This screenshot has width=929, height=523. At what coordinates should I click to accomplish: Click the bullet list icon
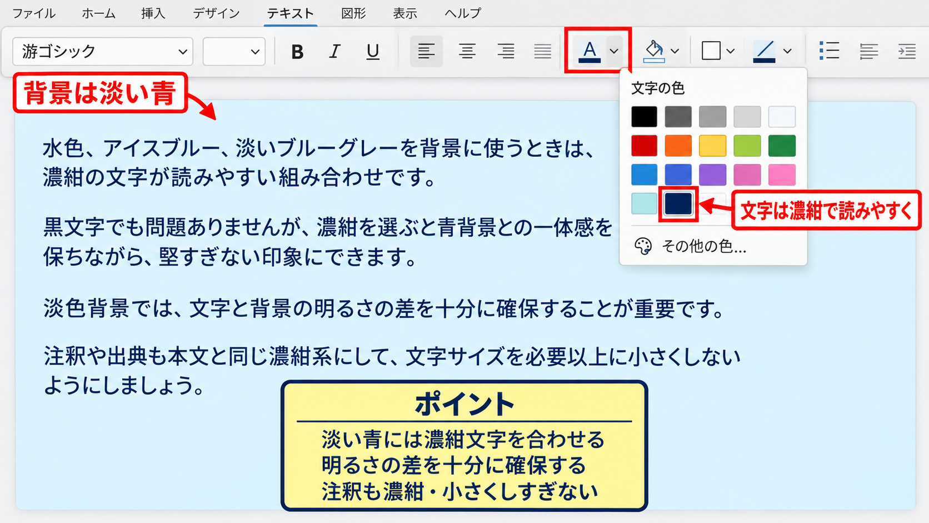point(829,51)
